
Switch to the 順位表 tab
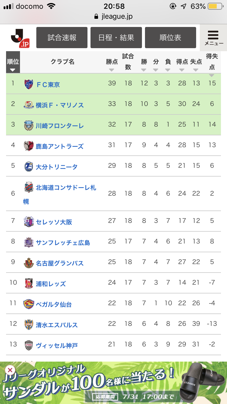(170, 38)
